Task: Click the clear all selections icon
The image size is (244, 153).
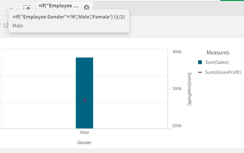Action: [x=27, y=8]
